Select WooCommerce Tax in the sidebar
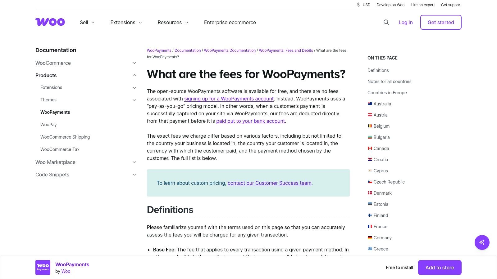 (60, 149)
